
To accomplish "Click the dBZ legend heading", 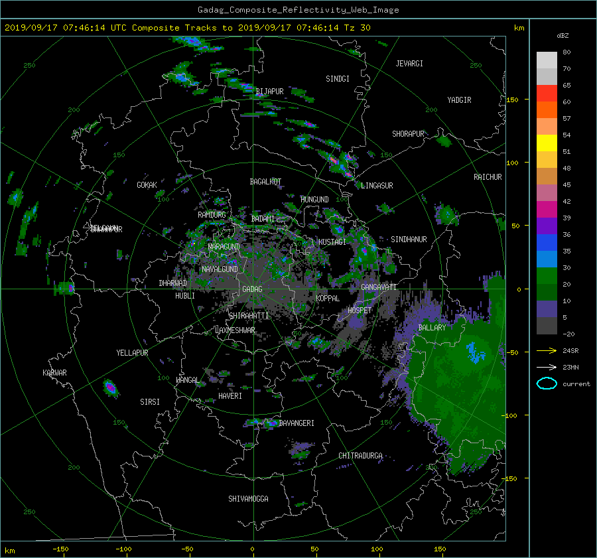I will [x=563, y=36].
